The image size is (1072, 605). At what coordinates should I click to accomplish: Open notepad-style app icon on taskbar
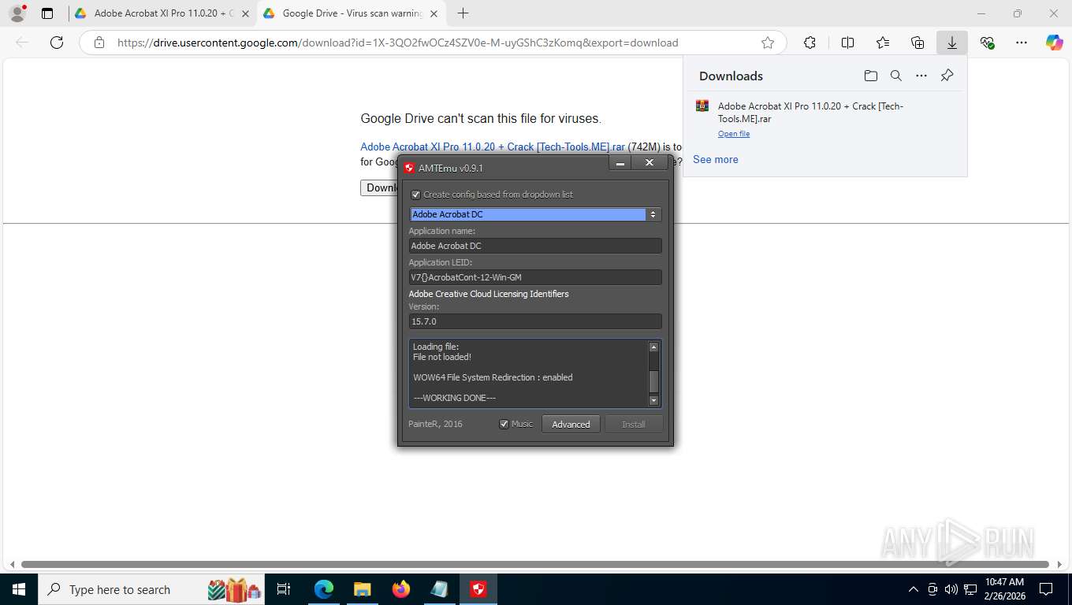440,589
